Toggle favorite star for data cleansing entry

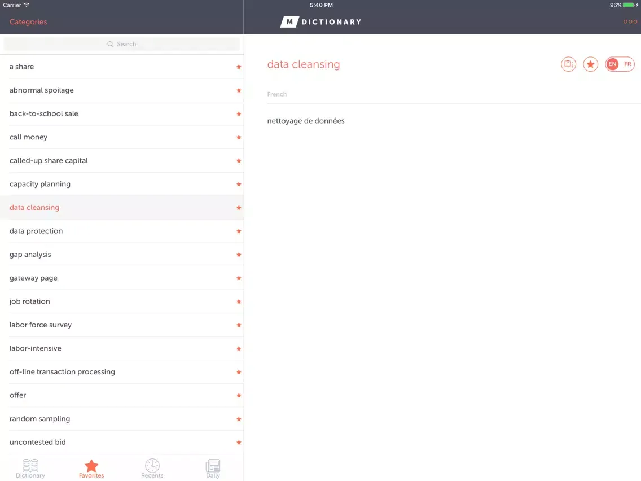click(x=590, y=64)
